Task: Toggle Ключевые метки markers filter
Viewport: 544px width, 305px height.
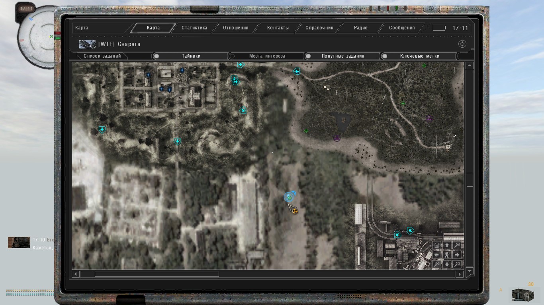Action: pyautogui.click(x=419, y=56)
